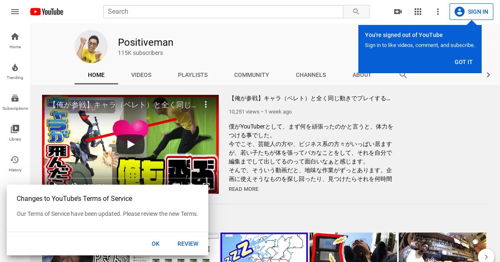Open Trending in the left sidebar

click(x=15, y=72)
